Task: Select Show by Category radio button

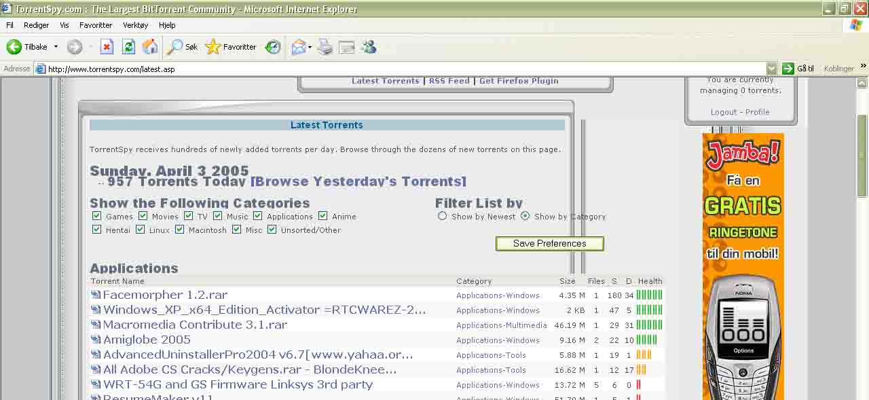Action: [x=525, y=216]
